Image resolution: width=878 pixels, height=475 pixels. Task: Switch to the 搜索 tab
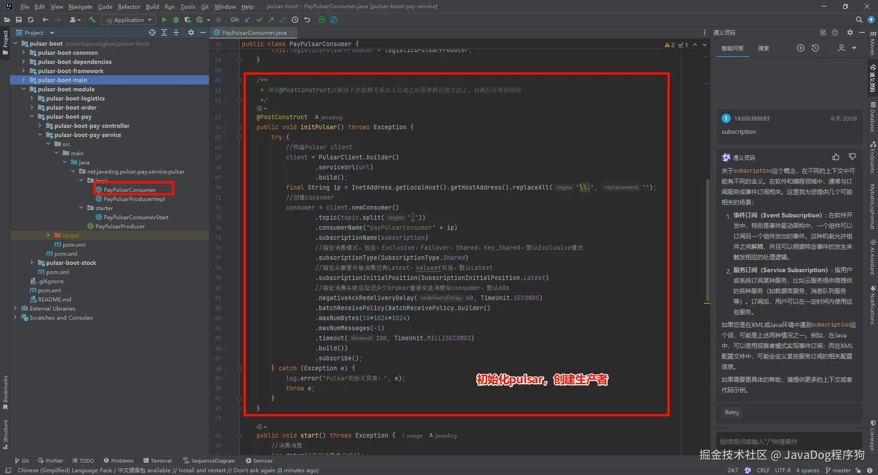pyautogui.click(x=763, y=48)
